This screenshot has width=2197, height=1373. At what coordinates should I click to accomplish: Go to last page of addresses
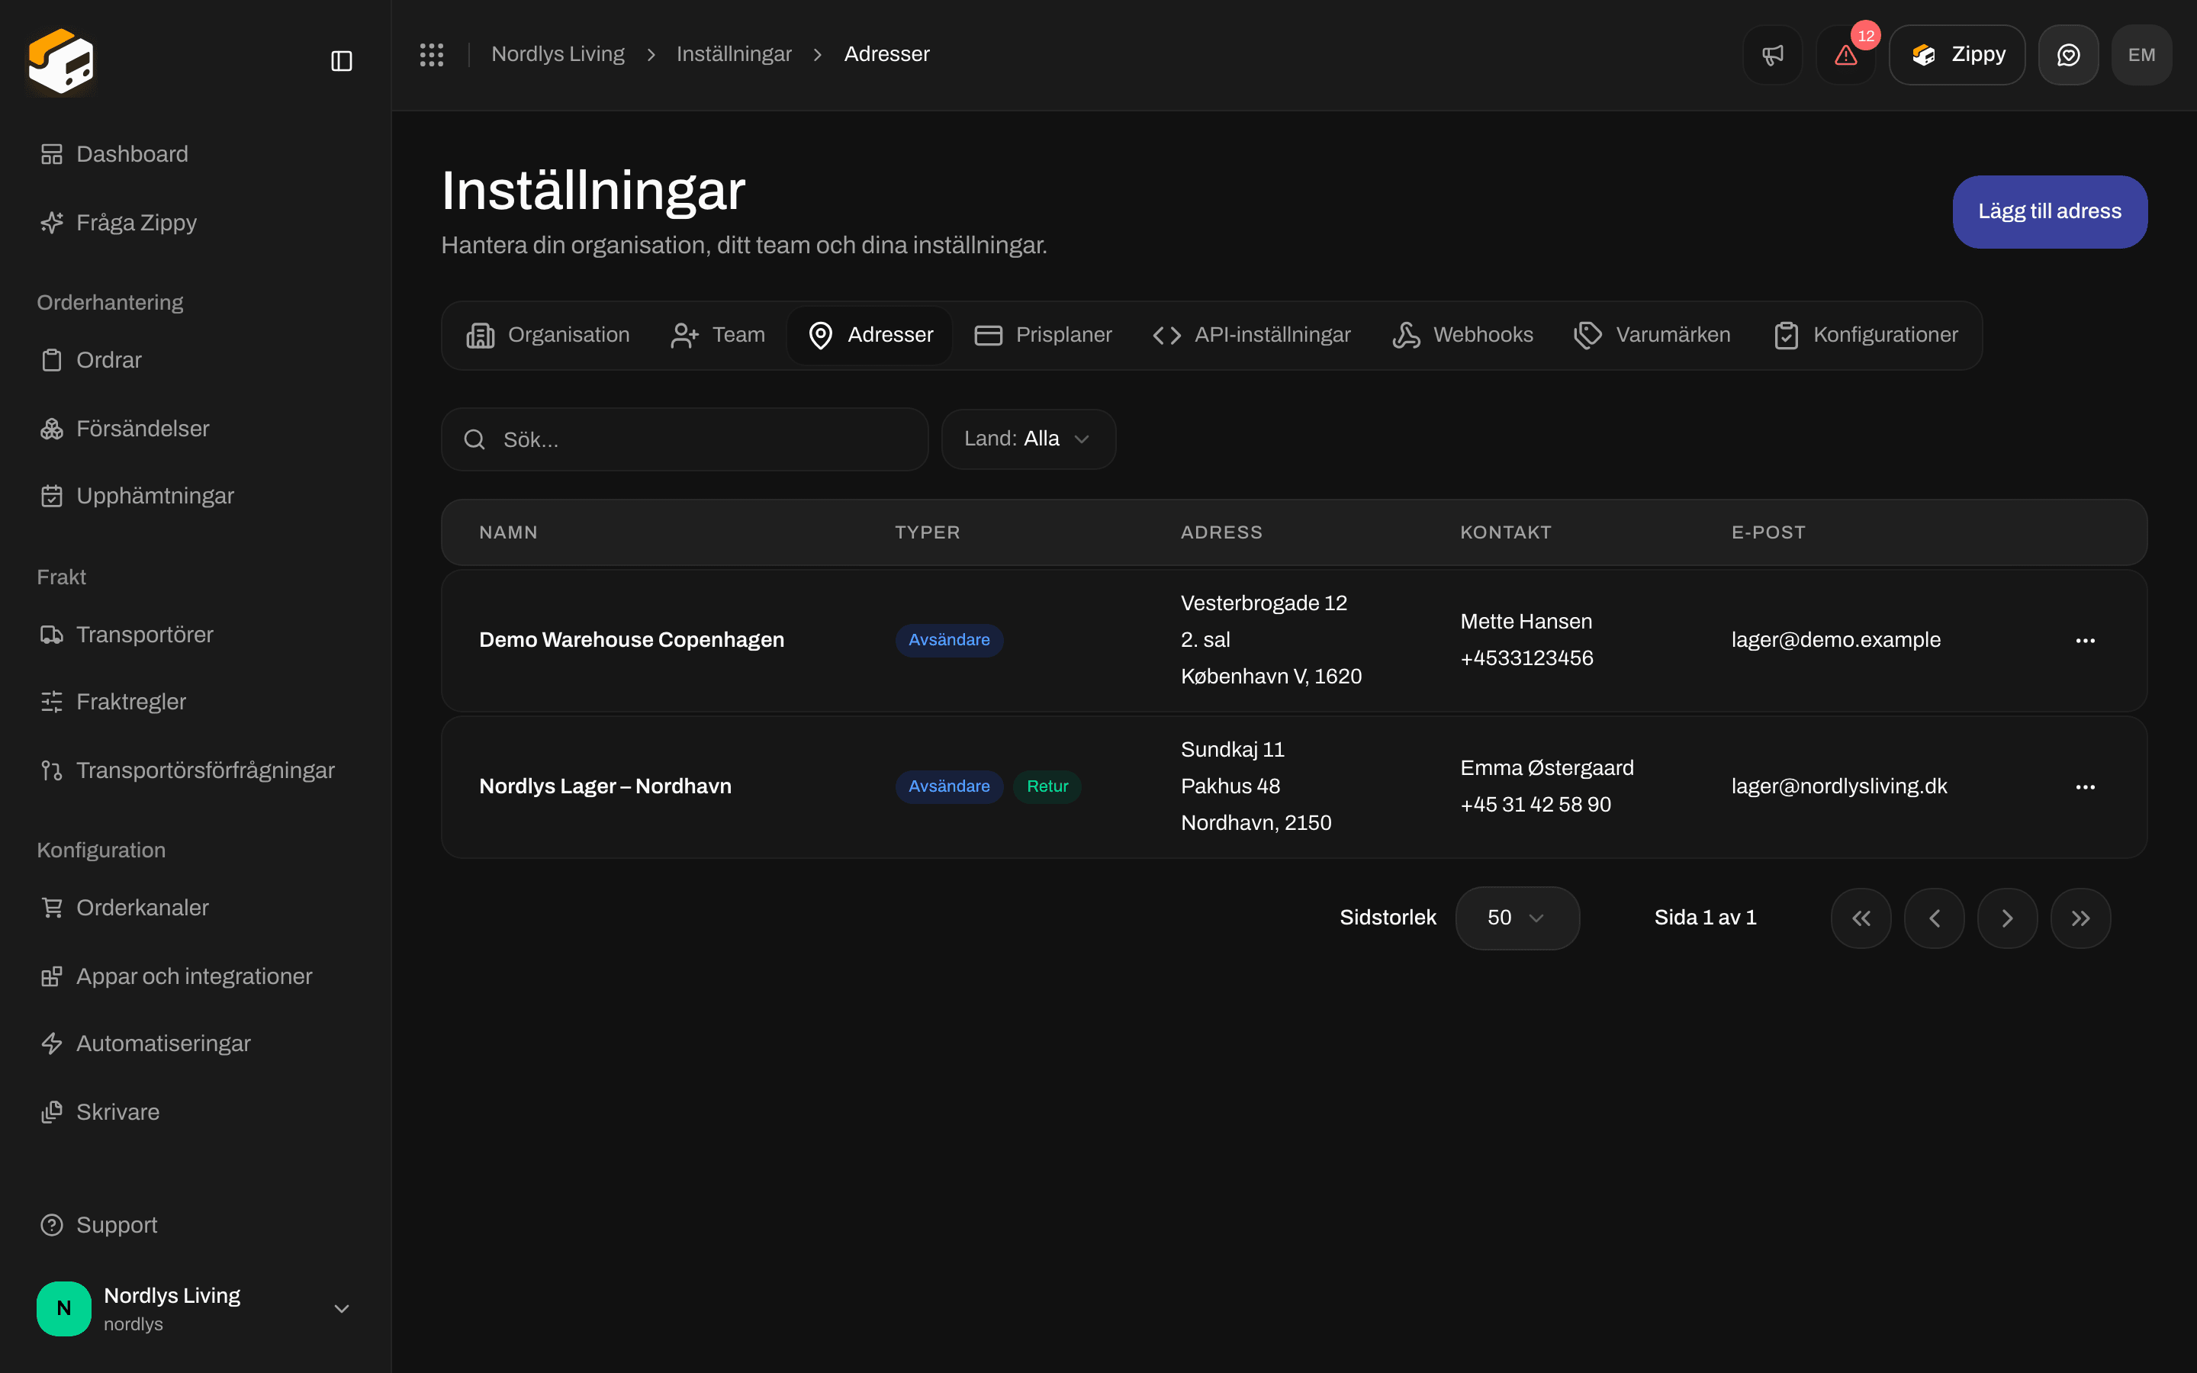click(x=2081, y=918)
